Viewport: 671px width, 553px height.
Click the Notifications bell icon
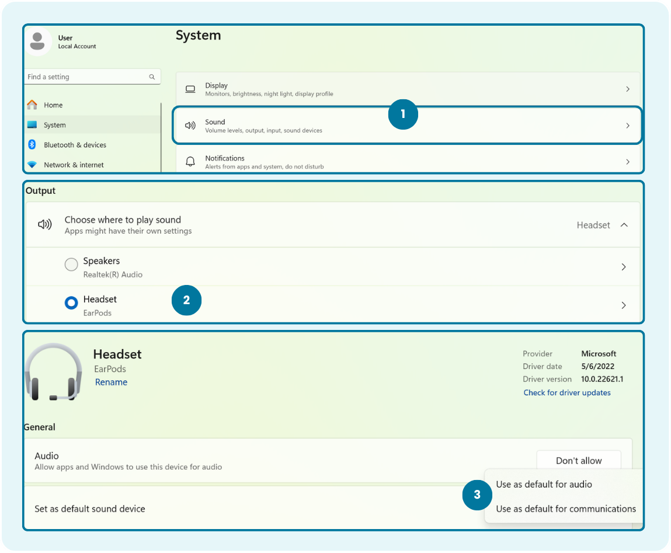tap(190, 162)
